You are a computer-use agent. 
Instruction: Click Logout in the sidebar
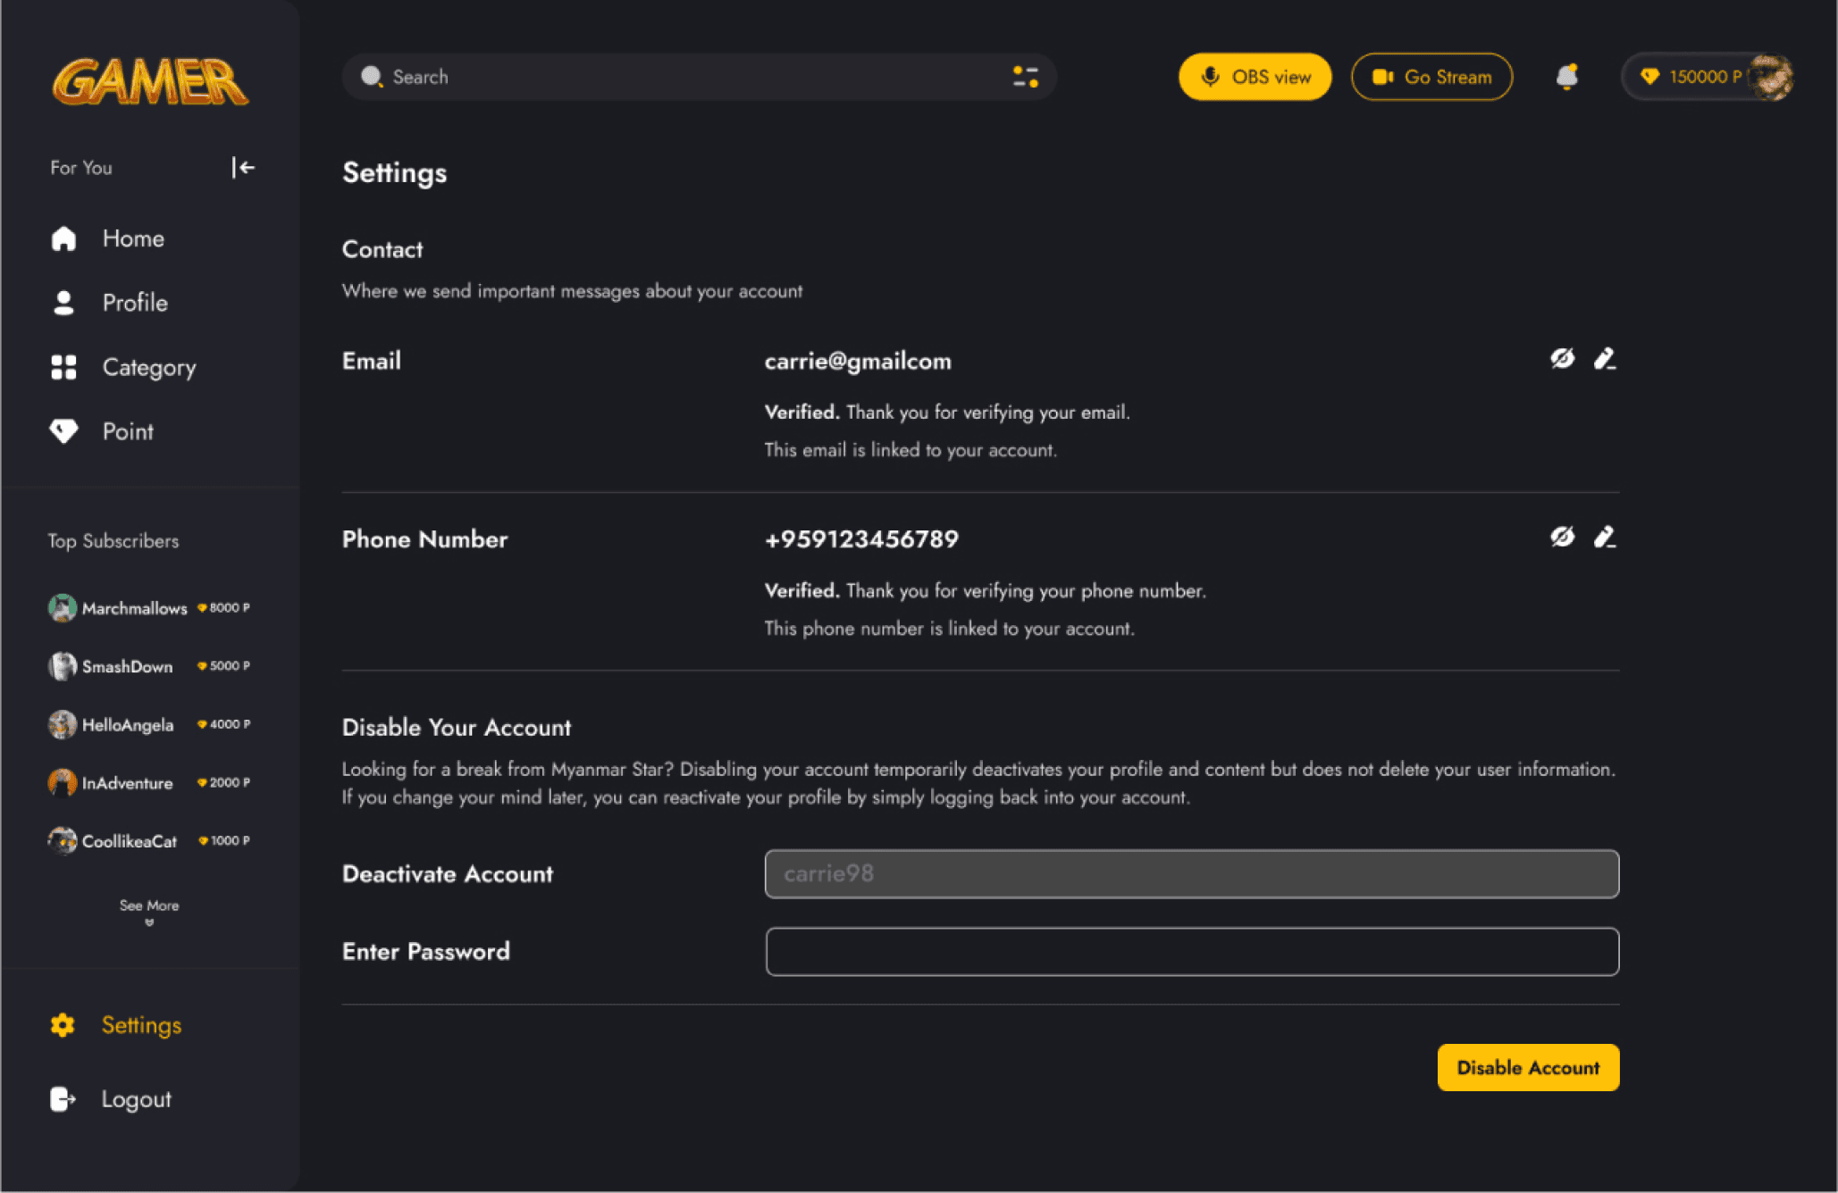136,1099
